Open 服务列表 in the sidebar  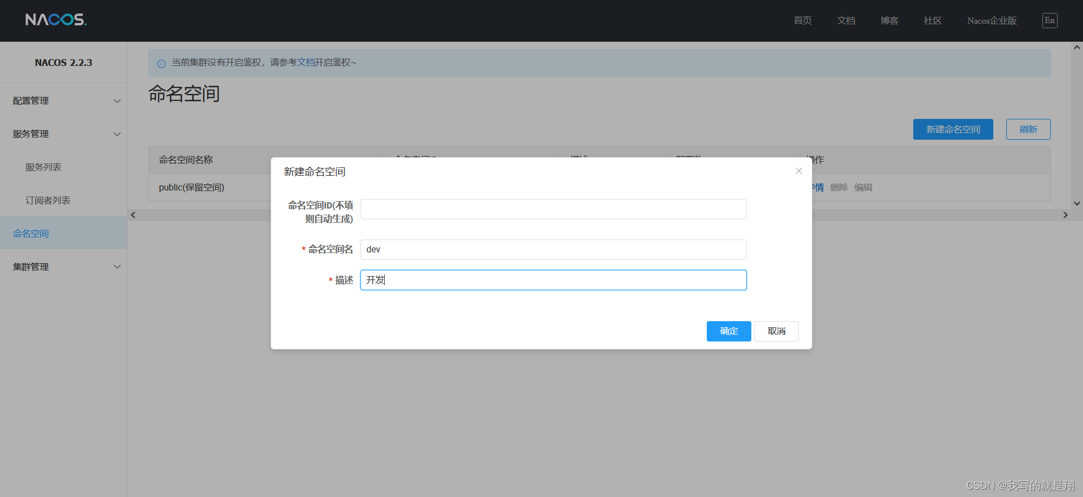[x=43, y=167]
